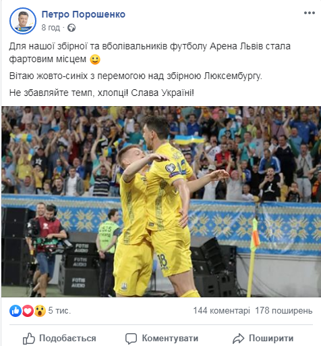
Task: Click the Wow surprised reaction icon
Action: 40,311
